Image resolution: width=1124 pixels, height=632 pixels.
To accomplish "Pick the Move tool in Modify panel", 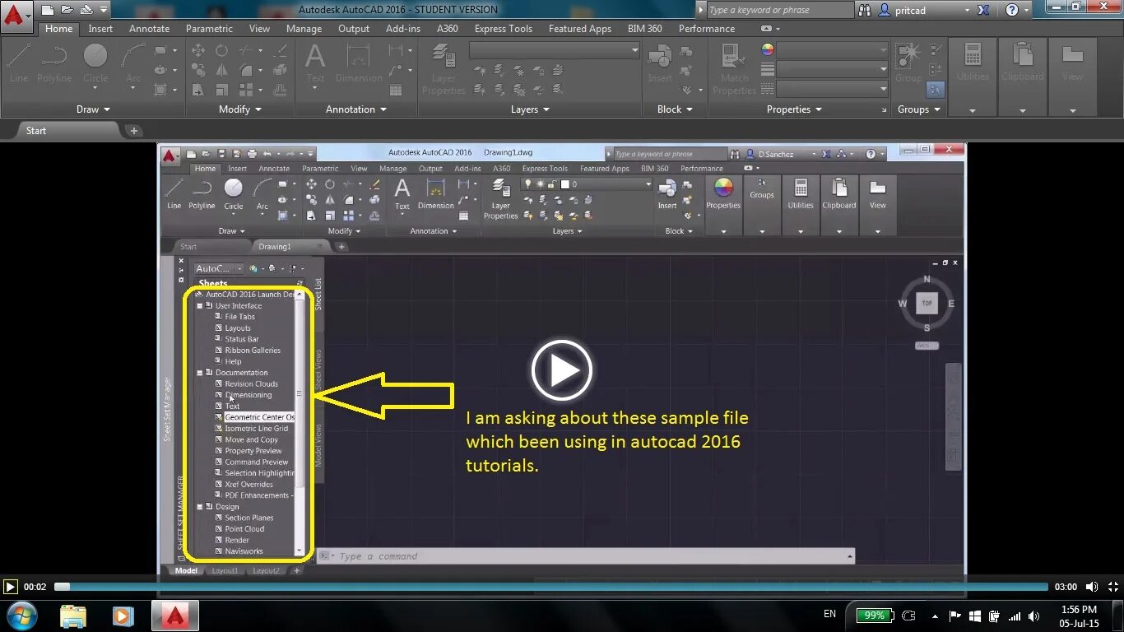I will 198,50.
